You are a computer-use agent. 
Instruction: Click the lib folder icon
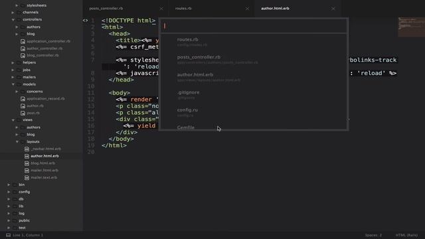(x=15, y=206)
